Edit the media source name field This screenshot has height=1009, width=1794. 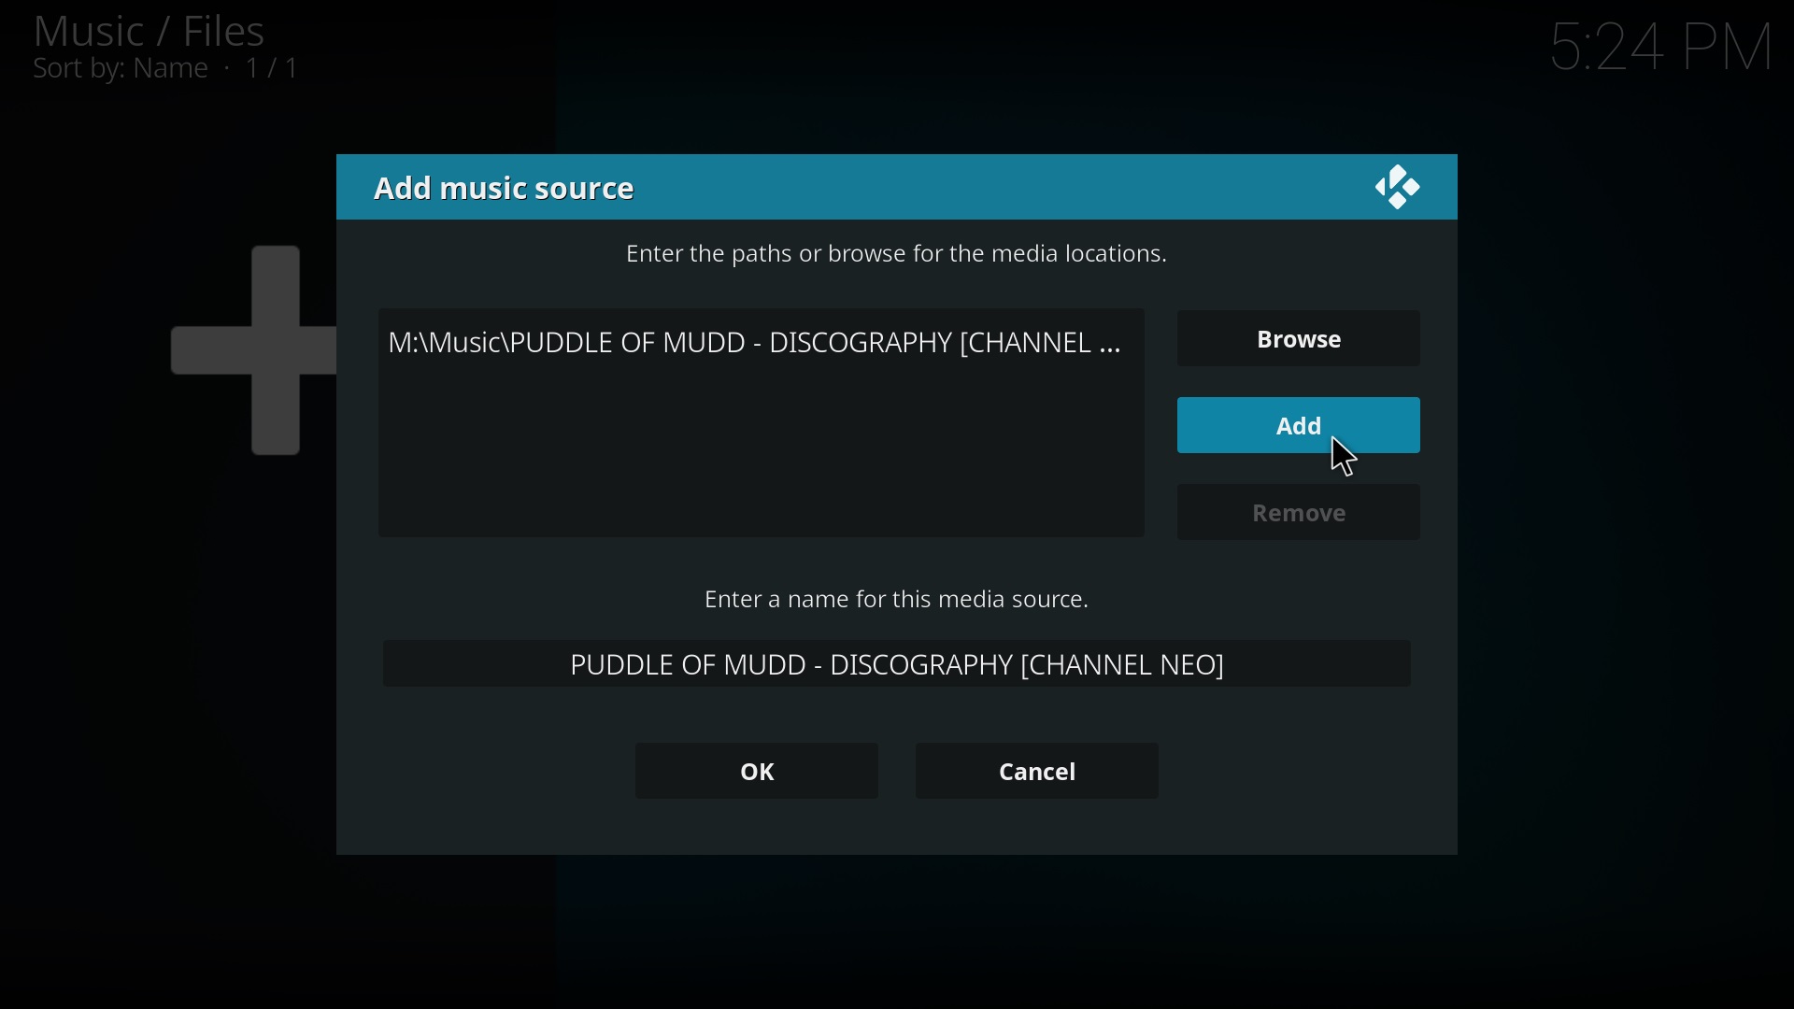(x=897, y=664)
